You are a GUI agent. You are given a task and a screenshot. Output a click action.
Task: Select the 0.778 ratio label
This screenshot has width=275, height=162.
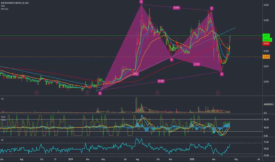coord(161,81)
